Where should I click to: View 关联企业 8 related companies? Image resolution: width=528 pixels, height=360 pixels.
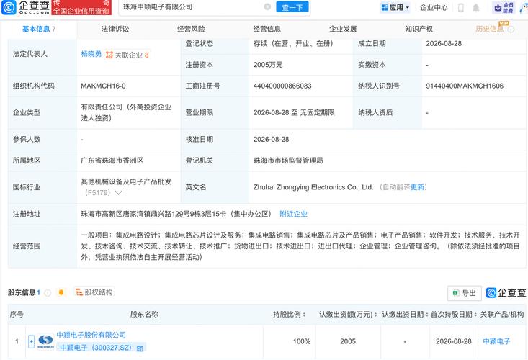click(x=127, y=55)
